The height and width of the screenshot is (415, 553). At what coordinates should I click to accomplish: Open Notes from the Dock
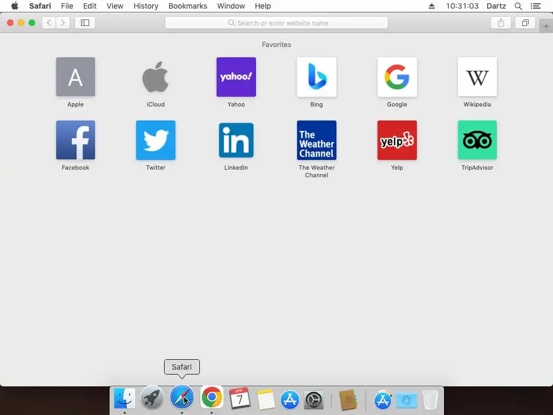266,399
